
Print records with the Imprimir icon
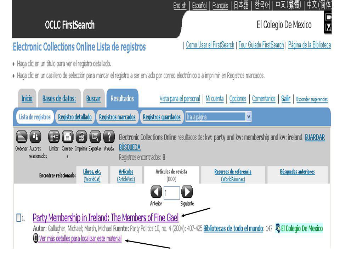coord(81,137)
